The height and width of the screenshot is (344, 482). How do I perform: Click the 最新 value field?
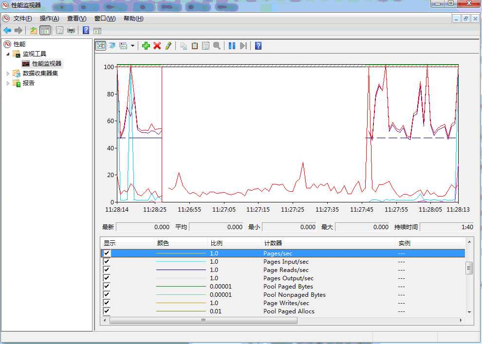coord(143,227)
